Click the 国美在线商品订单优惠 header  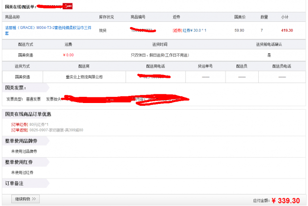[x=27, y=114]
